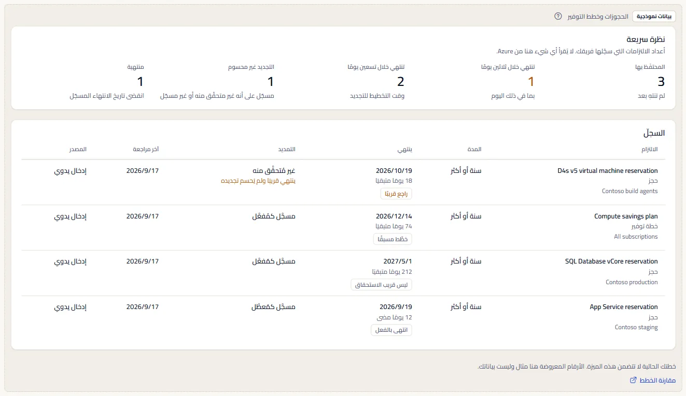This screenshot has width=686, height=396.
Task: Click the end date 2027/5/1
Action: pyautogui.click(x=397, y=261)
